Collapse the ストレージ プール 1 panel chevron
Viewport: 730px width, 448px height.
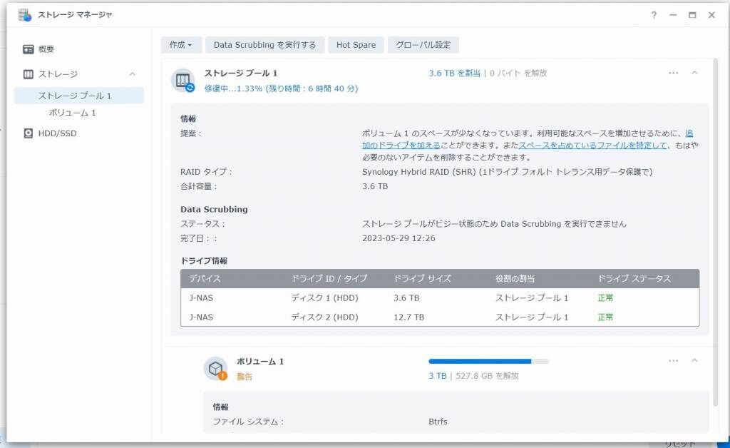(694, 73)
